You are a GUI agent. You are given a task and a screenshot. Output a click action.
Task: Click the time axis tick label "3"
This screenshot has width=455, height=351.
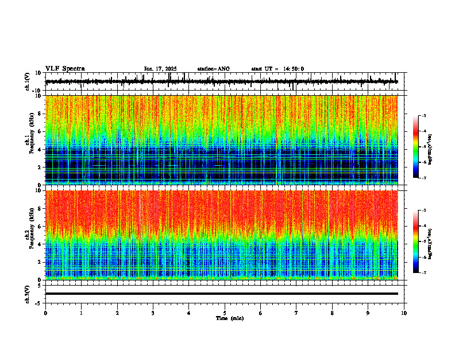[153, 313]
